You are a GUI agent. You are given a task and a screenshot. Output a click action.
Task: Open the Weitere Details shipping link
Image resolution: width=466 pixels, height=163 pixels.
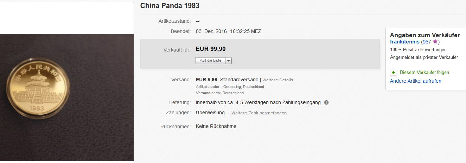coord(277,80)
